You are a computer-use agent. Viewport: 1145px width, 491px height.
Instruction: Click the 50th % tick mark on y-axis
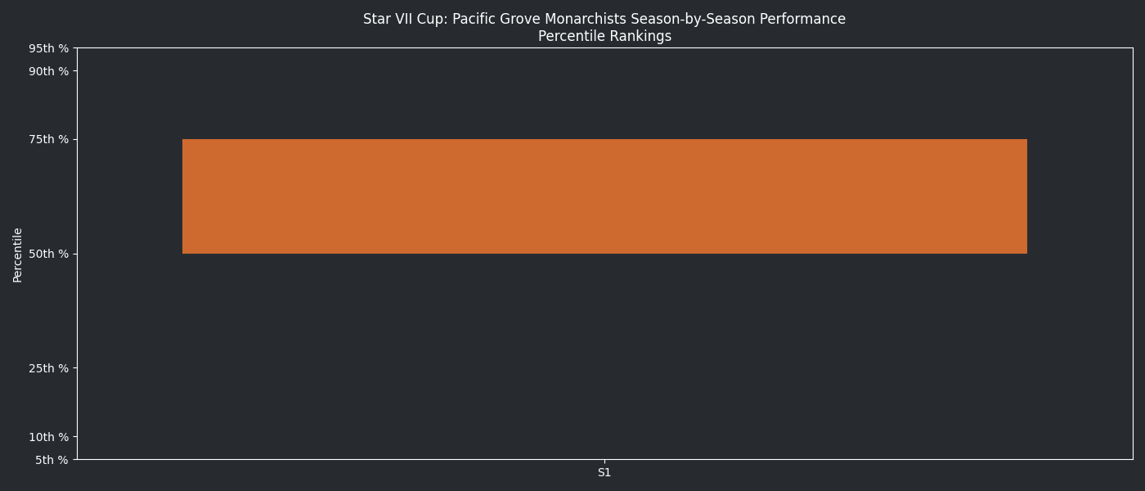[75, 254]
